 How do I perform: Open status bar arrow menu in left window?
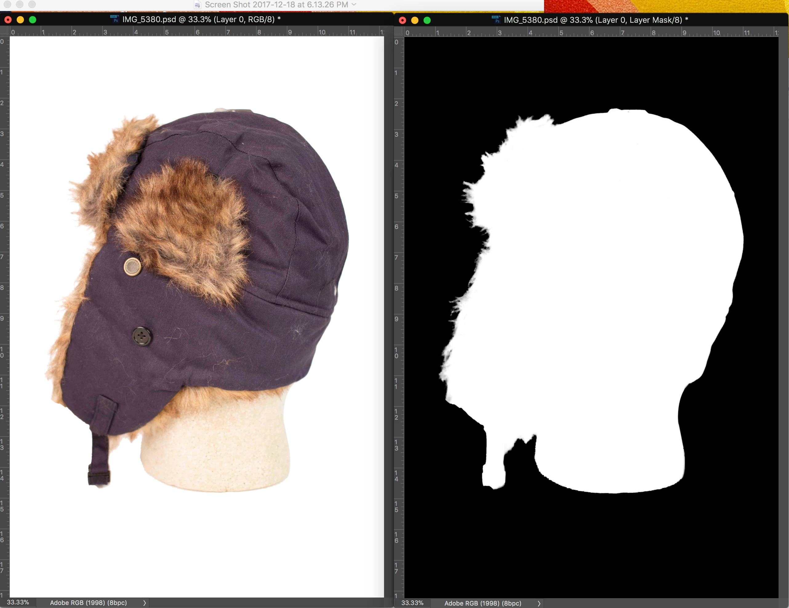tap(145, 603)
